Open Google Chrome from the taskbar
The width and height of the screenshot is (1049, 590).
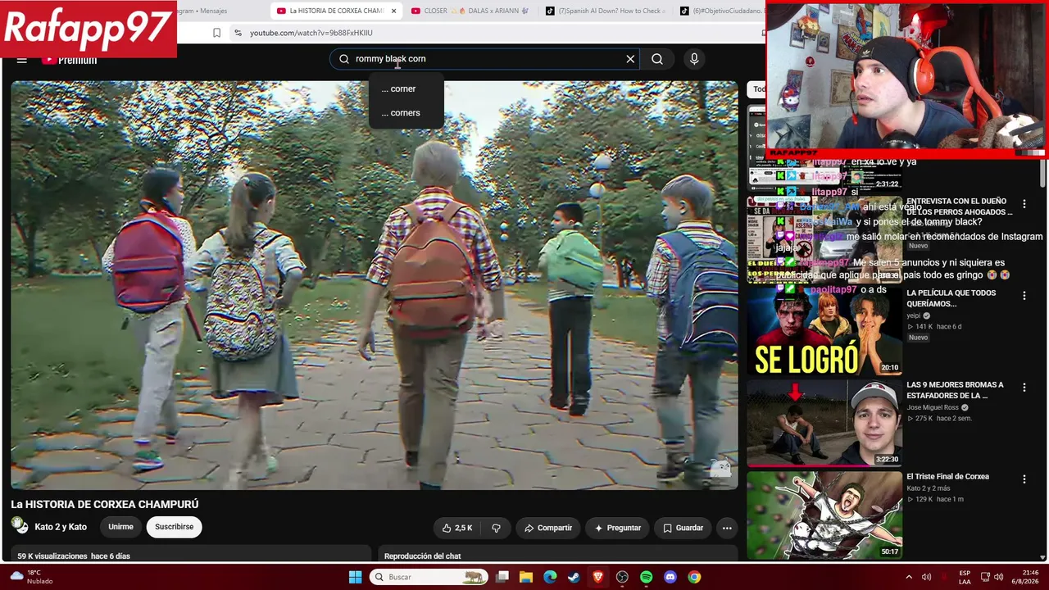694,577
